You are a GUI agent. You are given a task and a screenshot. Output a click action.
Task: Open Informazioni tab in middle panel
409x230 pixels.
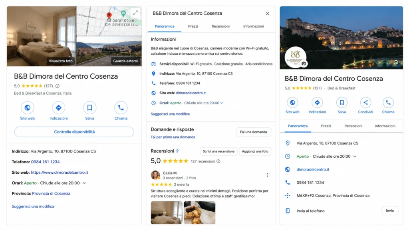click(x=254, y=26)
